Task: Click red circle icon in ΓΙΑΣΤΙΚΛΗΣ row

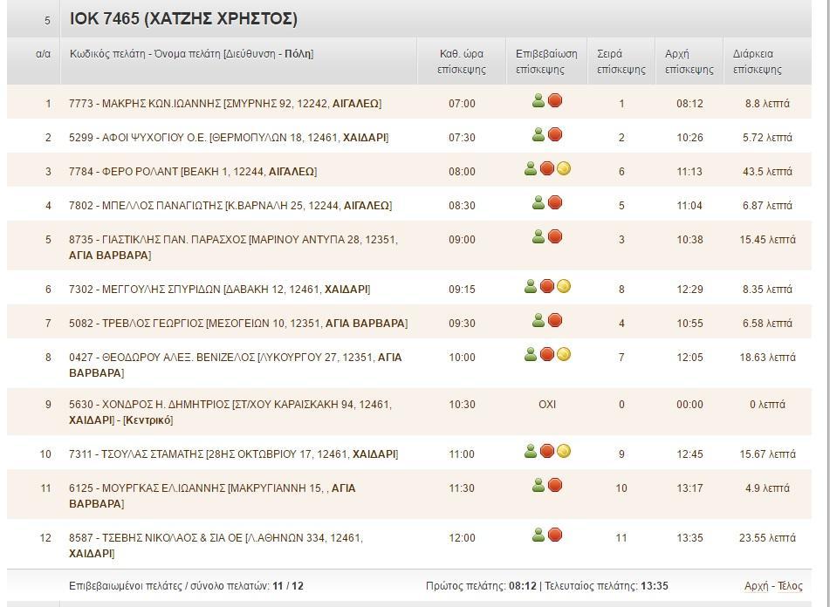Action: click(555, 235)
